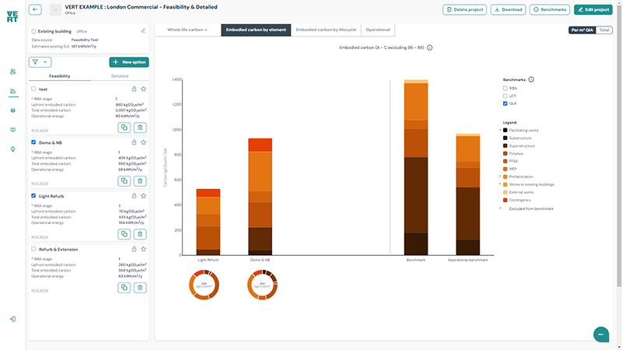Star the test option
This screenshot has width=622, height=350.
click(144, 89)
